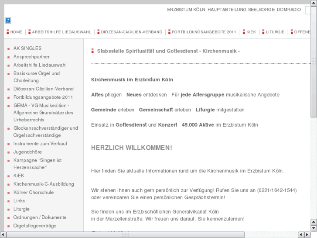This screenshot has height=238, width=317.
Task: Open GEMA - VG Musikedition sidebar link
Action: click(43, 113)
